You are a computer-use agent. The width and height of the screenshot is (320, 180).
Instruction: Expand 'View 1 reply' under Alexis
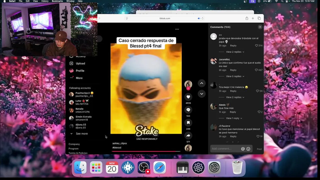pyautogui.click(x=234, y=118)
